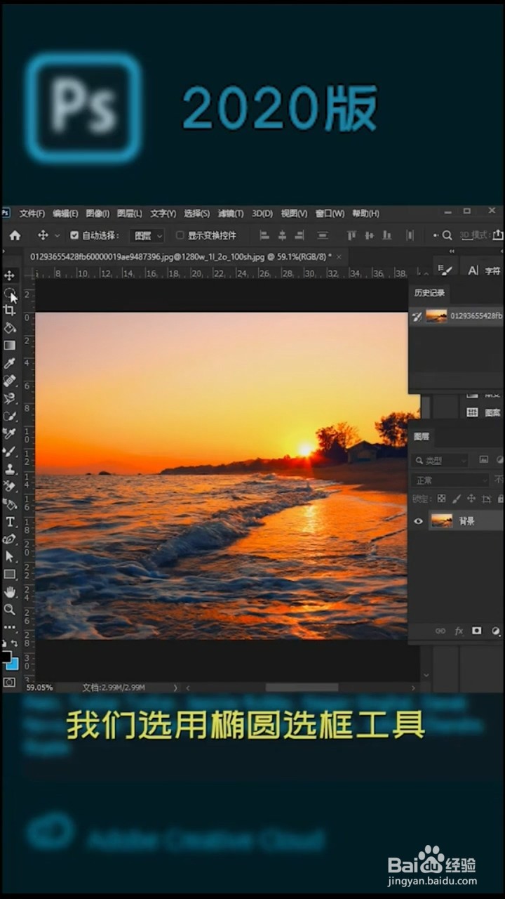
Task: Select the Crop tool
Action: [x=10, y=310]
